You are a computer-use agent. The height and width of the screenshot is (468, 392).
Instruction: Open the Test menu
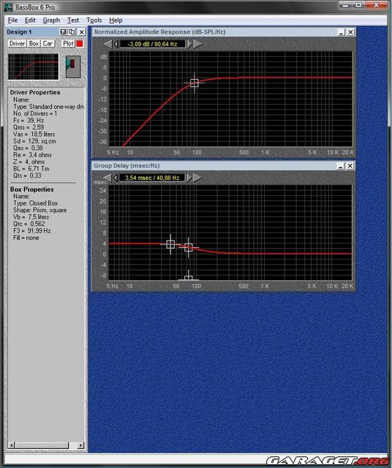[x=73, y=20]
